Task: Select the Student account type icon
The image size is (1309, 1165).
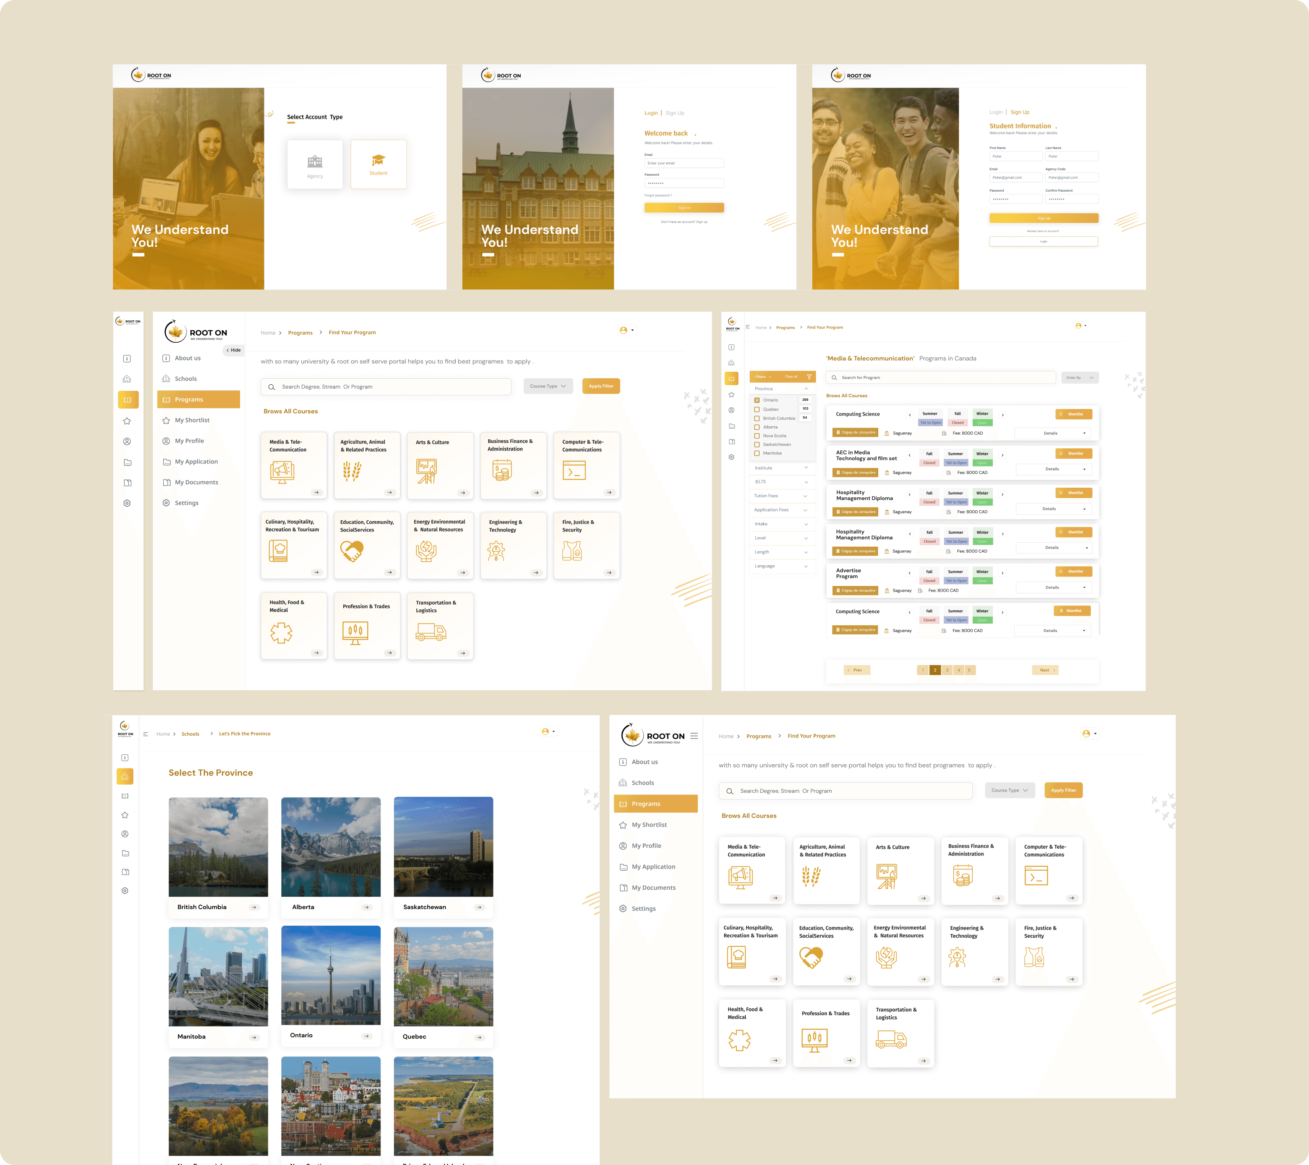Action: (x=378, y=159)
